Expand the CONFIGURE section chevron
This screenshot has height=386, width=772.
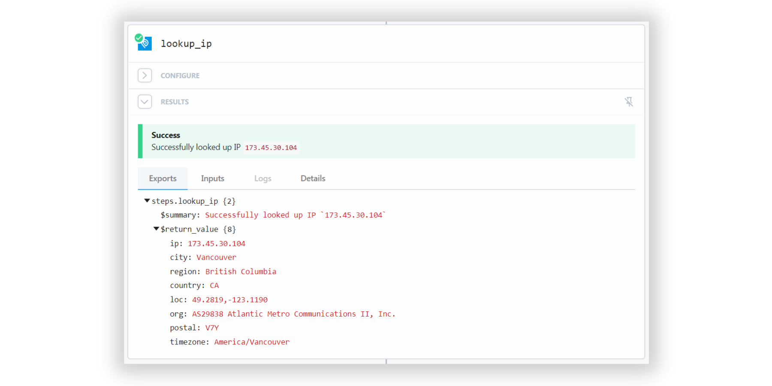coord(145,75)
